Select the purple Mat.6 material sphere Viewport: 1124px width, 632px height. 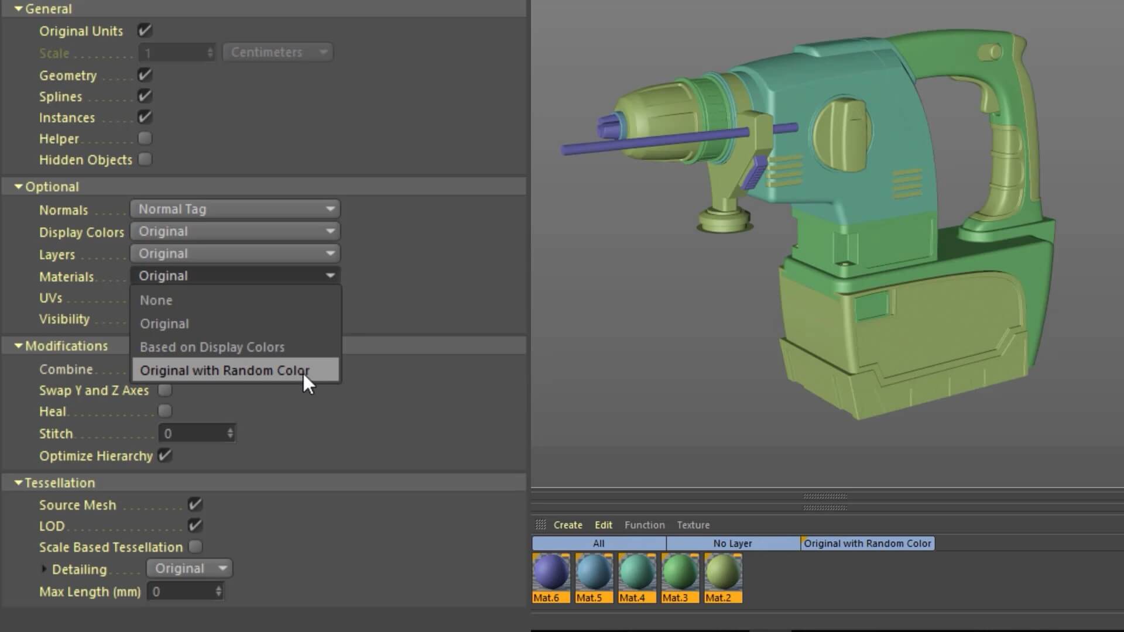point(550,572)
